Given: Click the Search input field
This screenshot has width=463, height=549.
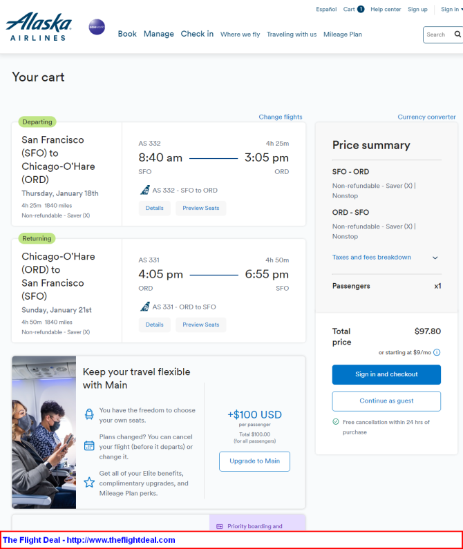Looking at the screenshot, I should 438,35.
